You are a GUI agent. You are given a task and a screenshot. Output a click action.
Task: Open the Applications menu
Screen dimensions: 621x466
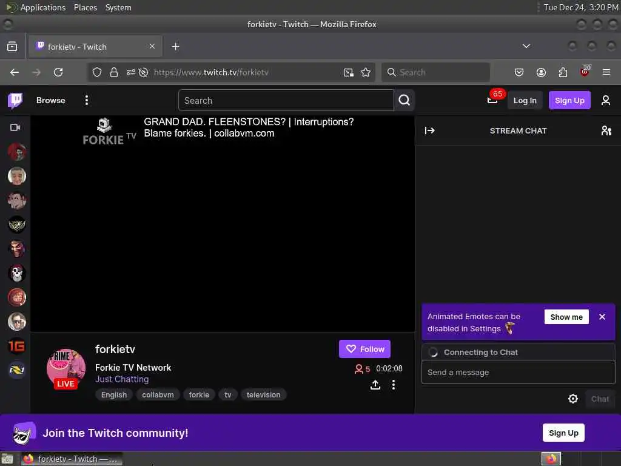[x=43, y=7]
